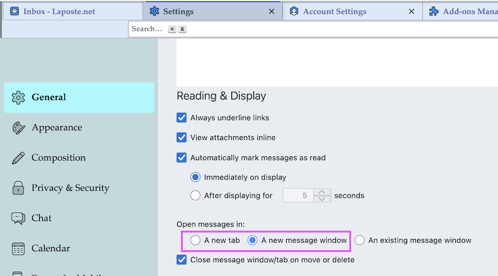
Task: Open Calendar settings category
Action: pyautogui.click(x=79, y=248)
